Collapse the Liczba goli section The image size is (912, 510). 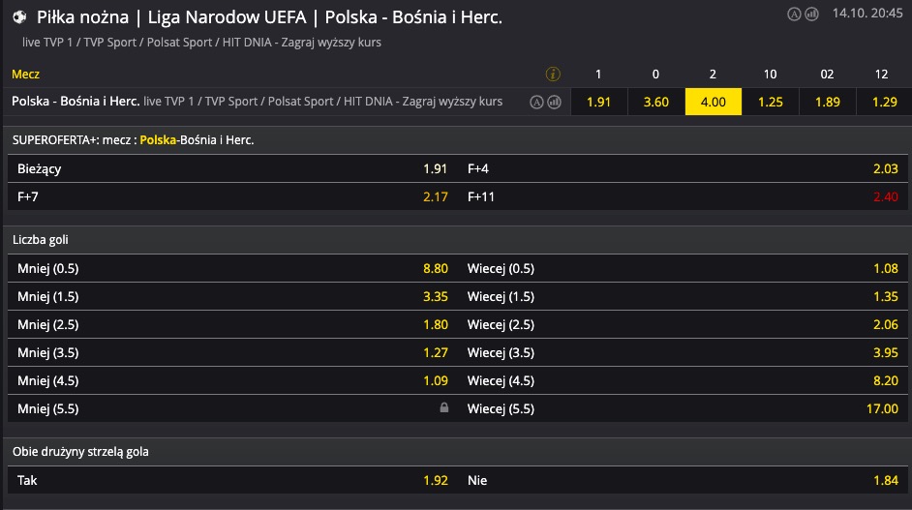(x=456, y=240)
